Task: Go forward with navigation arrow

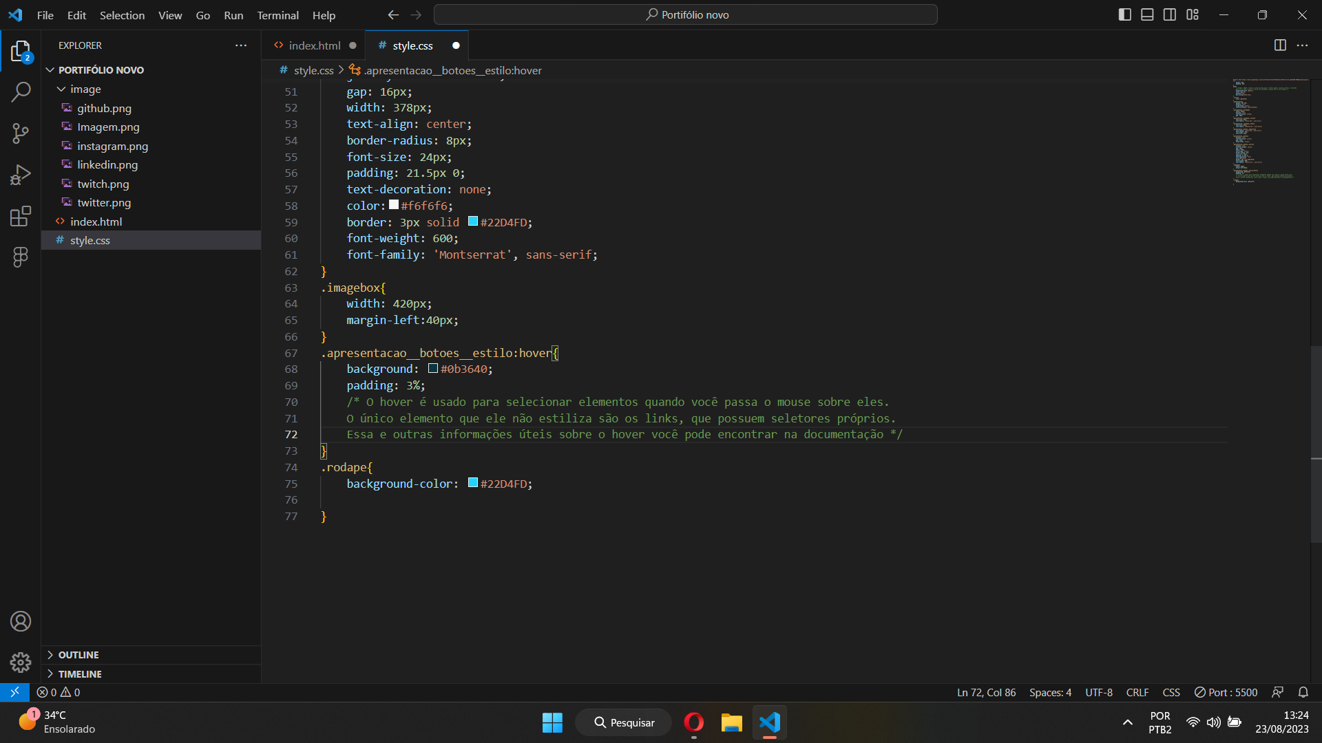Action: pyautogui.click(x=416, y=14)
